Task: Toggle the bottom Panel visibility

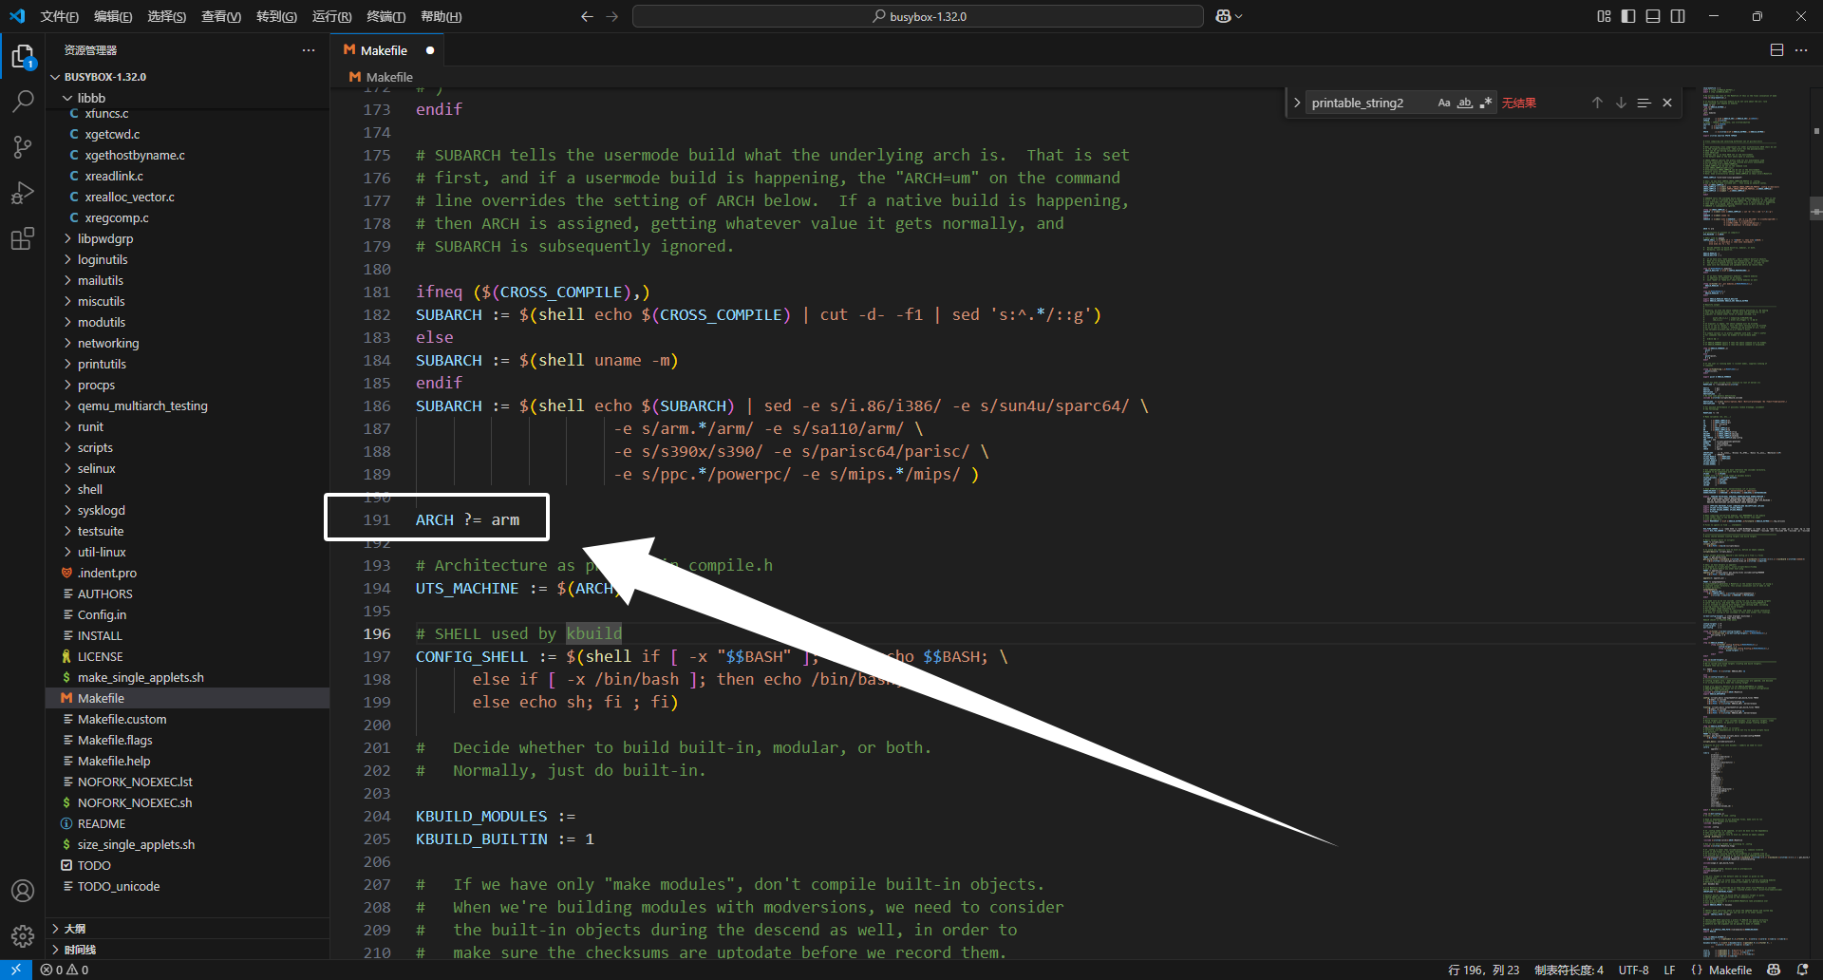Action: (x=1653, y=16)
